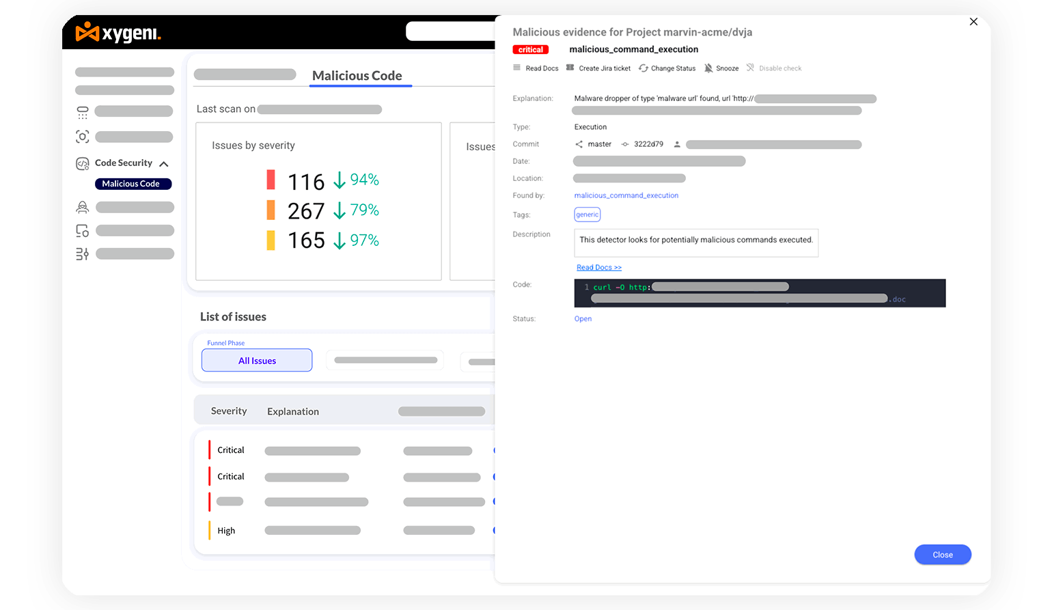The width and height of the screenshot is (1052, 610).
Task: Click the Code Security sidebar icon
Action: click(82, 163)
